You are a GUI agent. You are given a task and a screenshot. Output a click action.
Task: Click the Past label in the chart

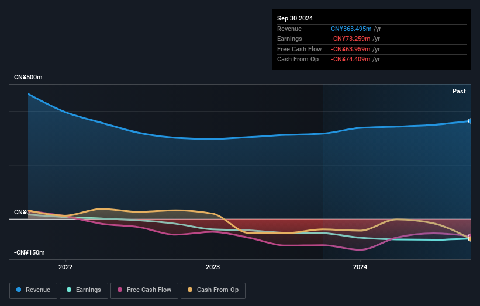coord(459,92)
